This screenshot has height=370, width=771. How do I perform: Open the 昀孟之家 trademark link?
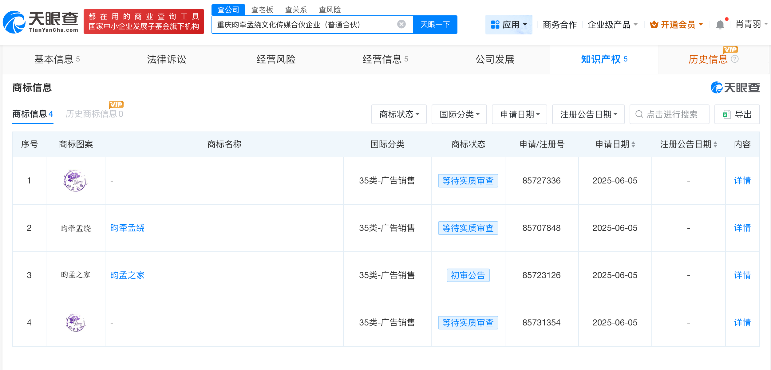pos(127,275)
